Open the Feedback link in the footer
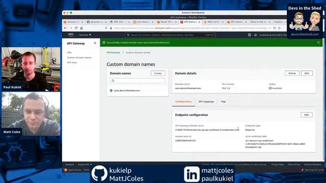Screen dimensions: 326x183 point(69,165)
